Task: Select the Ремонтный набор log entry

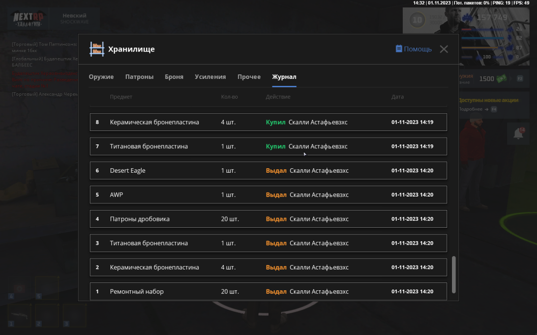Action: point(268,292)
